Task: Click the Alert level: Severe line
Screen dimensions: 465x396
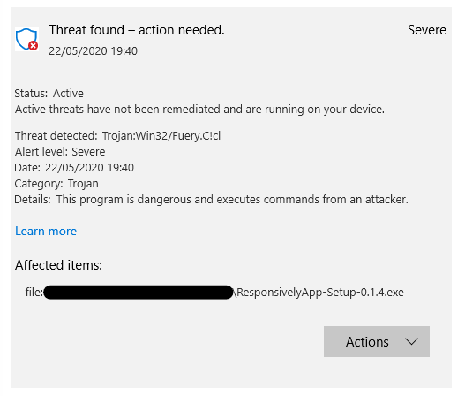Action: [60, 152]
